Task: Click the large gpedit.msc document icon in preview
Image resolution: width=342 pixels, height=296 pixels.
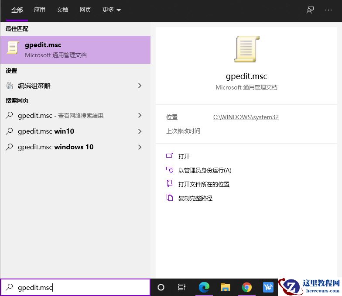Action: click(x=247, y=49)
